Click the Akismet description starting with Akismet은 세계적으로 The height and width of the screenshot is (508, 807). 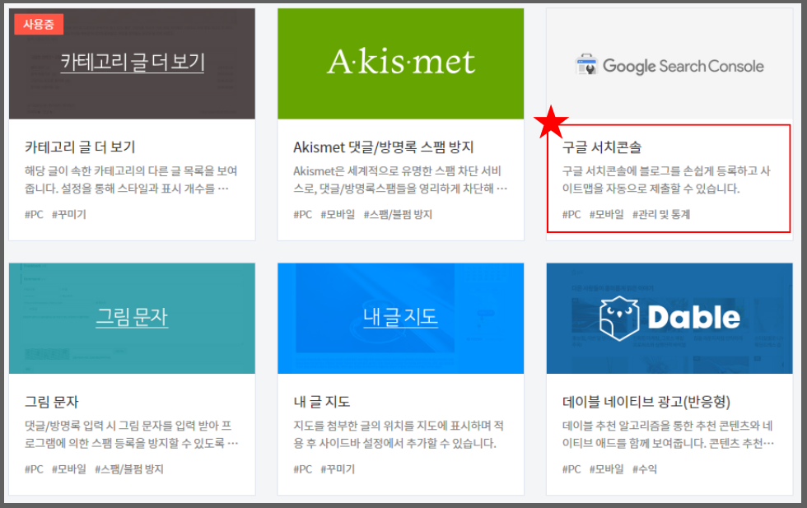coord(400,179)
